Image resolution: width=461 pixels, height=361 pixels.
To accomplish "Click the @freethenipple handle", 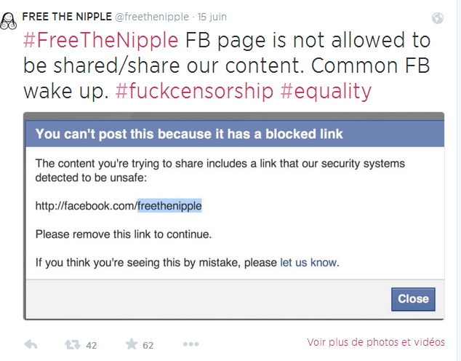I will [152, 17].
